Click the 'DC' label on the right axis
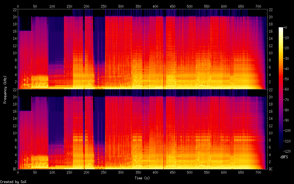Viewport: 294px width, 184px height. pos(271,169)
